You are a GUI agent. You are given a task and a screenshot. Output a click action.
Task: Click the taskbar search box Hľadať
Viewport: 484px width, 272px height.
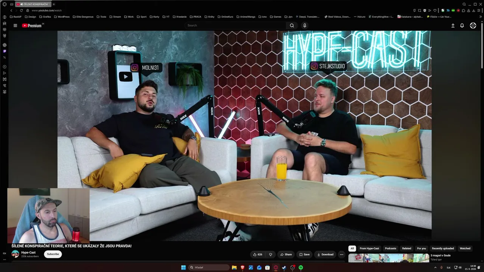209,267
